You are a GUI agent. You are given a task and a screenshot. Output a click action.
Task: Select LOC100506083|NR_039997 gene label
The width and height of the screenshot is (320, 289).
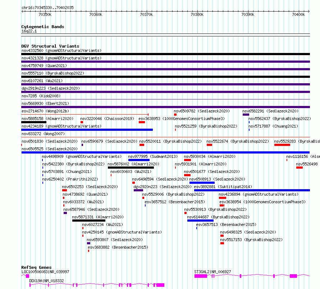pos(45,272)
